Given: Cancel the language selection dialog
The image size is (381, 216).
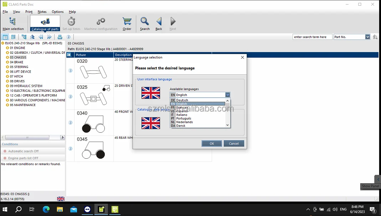Looking at the screenshot, I should click(x=234, y=143).
